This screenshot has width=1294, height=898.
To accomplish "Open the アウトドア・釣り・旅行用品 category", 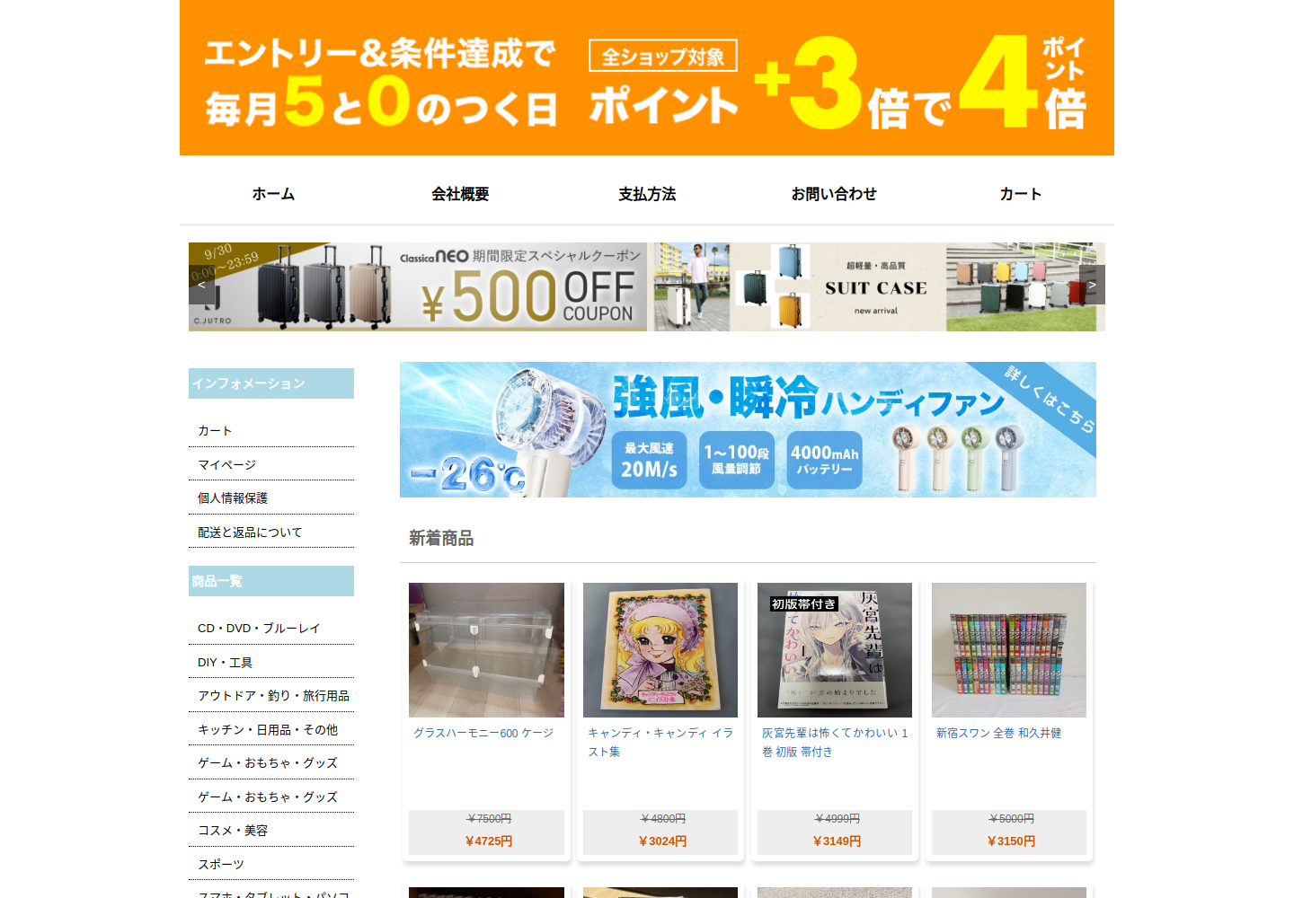I will (273, 696).
